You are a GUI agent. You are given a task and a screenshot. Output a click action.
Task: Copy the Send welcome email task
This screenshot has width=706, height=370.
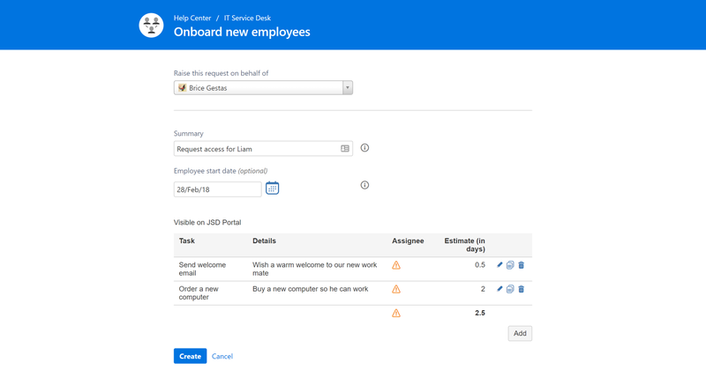[510, 265]
